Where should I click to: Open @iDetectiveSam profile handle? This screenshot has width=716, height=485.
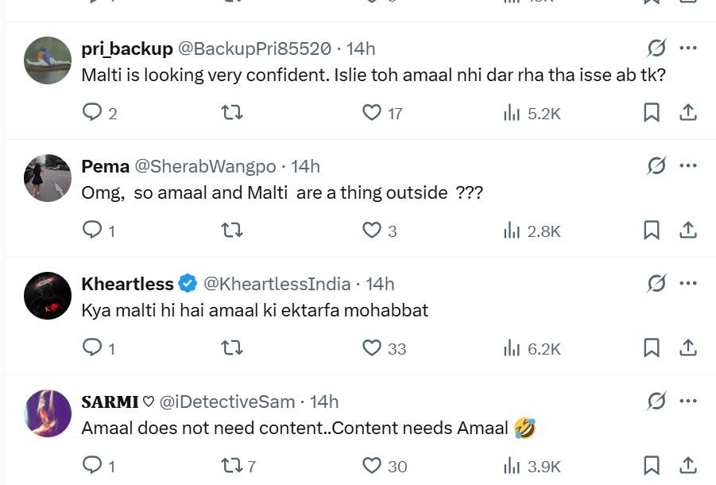tap(227, 402)
